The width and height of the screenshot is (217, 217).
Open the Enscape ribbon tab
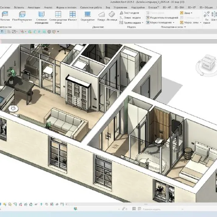pos(154,7)
